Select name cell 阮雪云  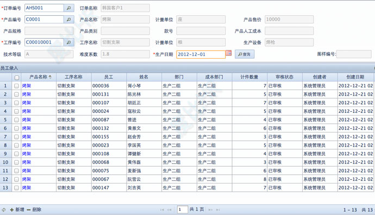144,179
